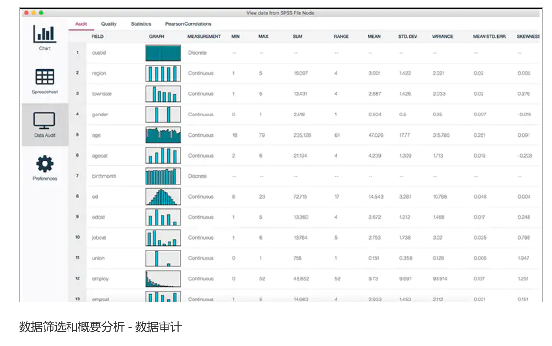Click the ed distribution graph thumbnail
Image resolution: width=552 pixels, height=346 pixels.
[163, 197]
